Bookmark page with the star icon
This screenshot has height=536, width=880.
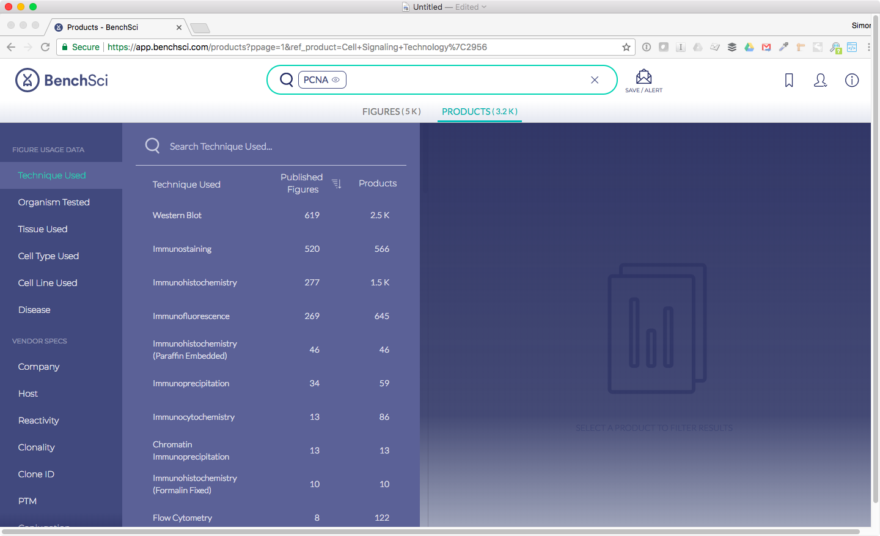626,47
